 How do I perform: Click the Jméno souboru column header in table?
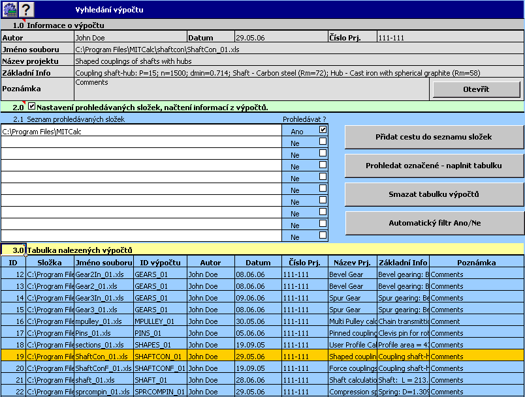tap(103, 263)
